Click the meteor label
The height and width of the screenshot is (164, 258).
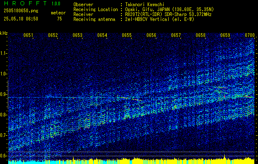58,13
